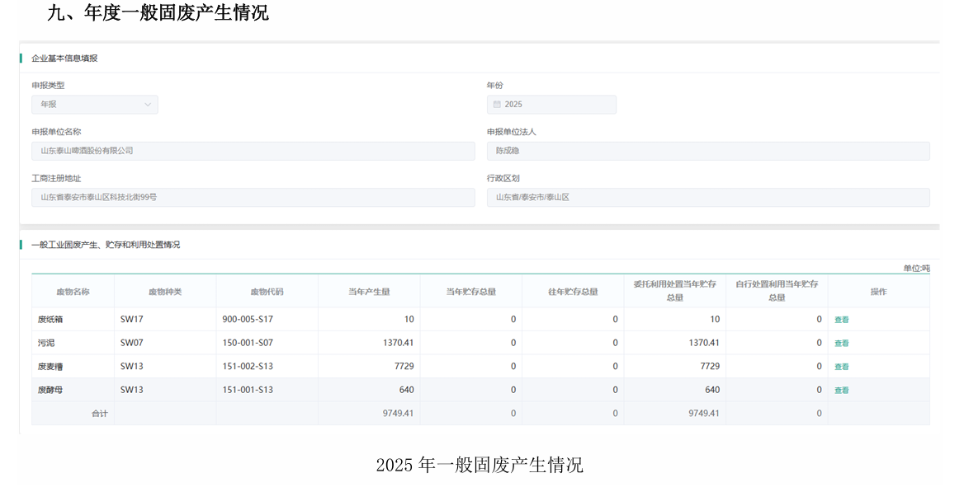Click the 废物名称 column header
This screenshot has height=487, width=964.
pos(73,292)
